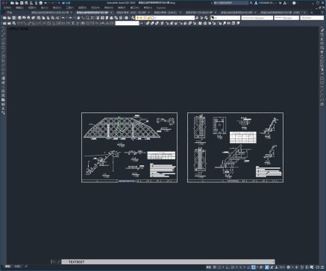Switch to the Start file tab
This screenshot has width=326, height=271.
pos(10,13)
